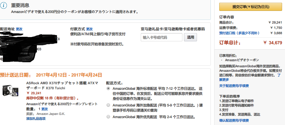Click 确认配送费用/手续费 link at bottom right
Viewport: 285px width, 125px height.
234,120
